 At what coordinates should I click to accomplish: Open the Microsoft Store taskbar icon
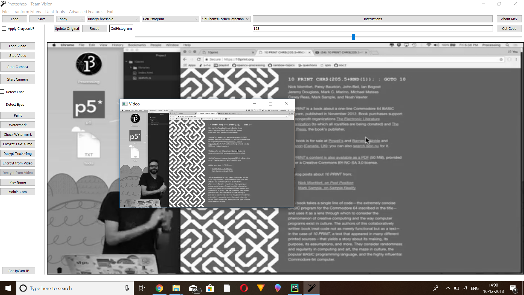210,288
